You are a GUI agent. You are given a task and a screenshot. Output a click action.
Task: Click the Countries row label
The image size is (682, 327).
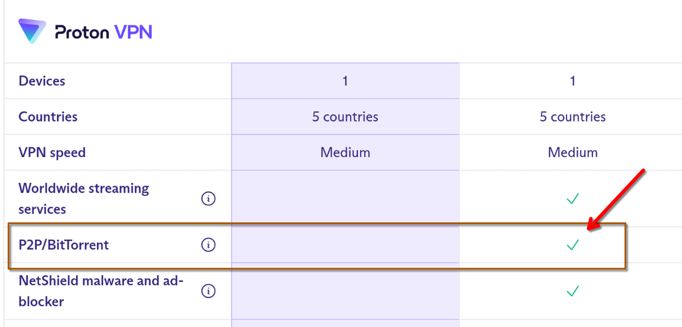(48, 117)
